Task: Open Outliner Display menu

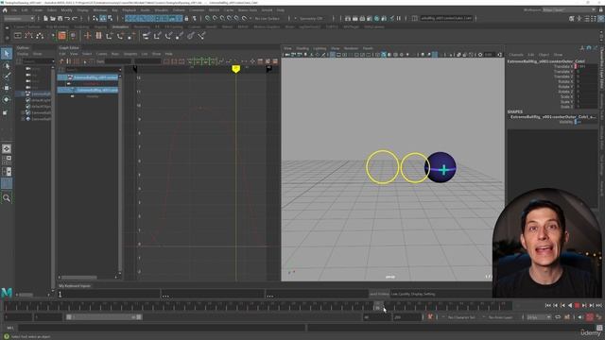Action: click(x=23, y=54)
